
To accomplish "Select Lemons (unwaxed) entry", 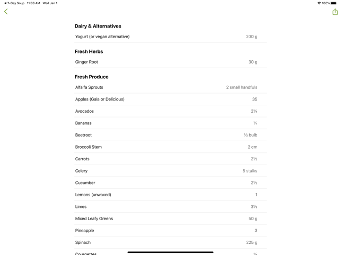I will click(166, 195).
